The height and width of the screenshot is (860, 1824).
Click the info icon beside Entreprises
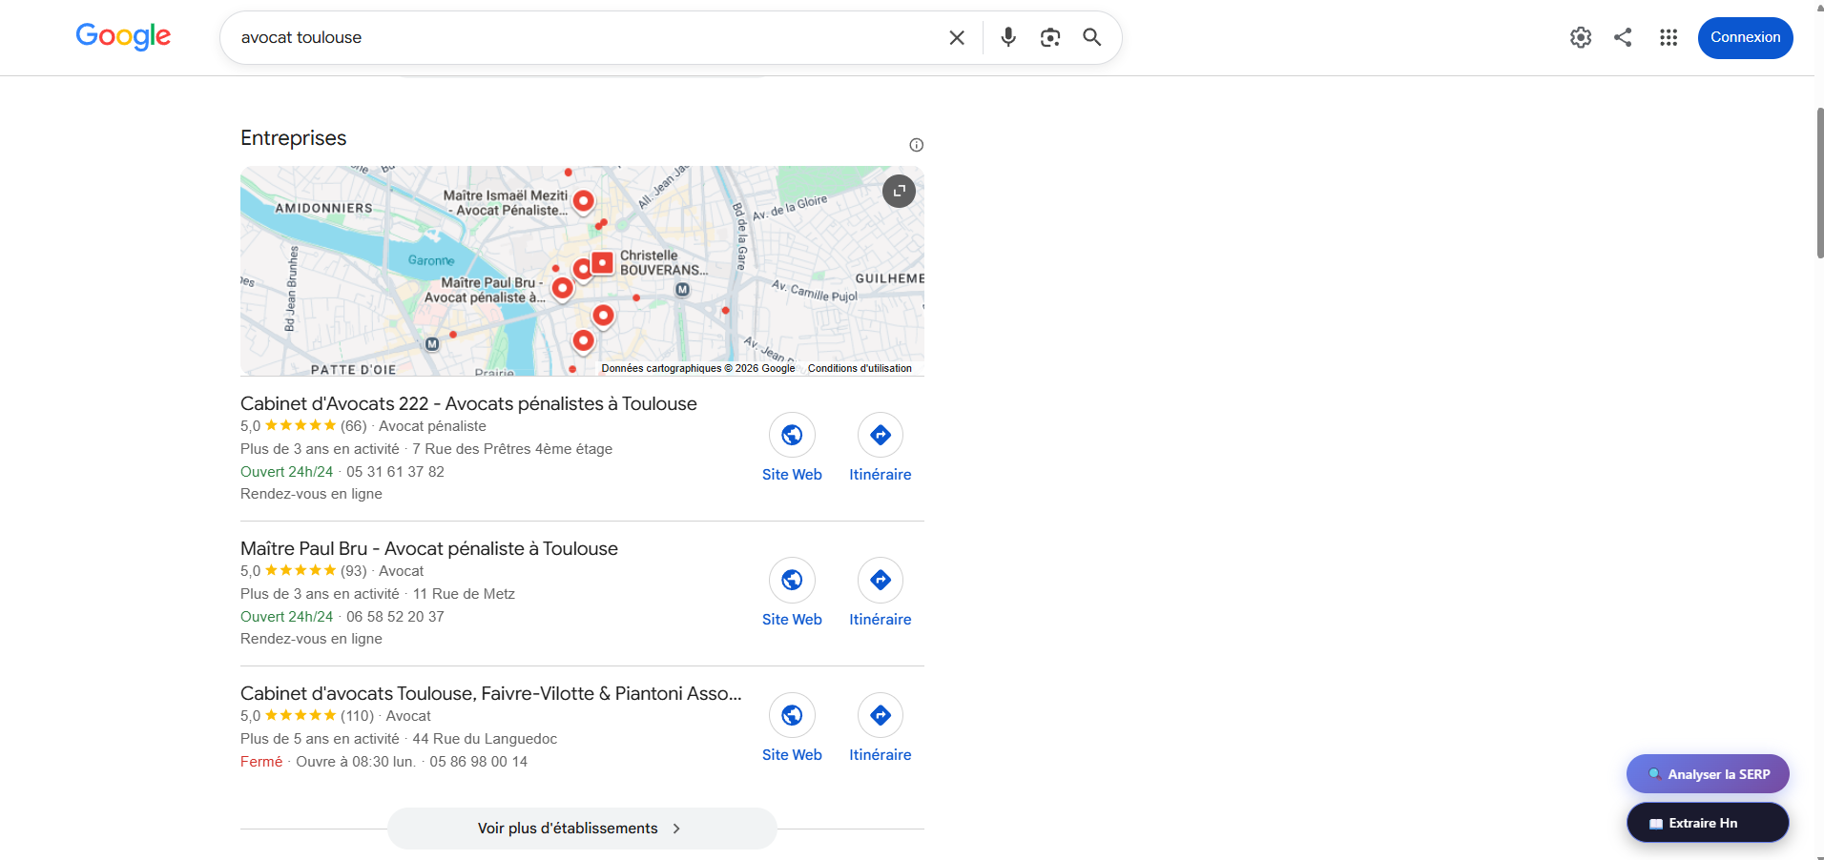(917, 145)
